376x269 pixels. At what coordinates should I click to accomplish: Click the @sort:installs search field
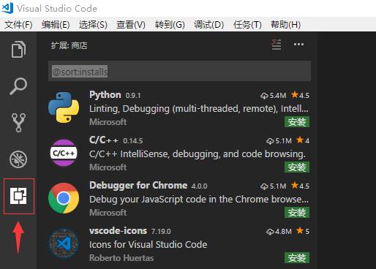pyautogui.click(x=179, y=71)
